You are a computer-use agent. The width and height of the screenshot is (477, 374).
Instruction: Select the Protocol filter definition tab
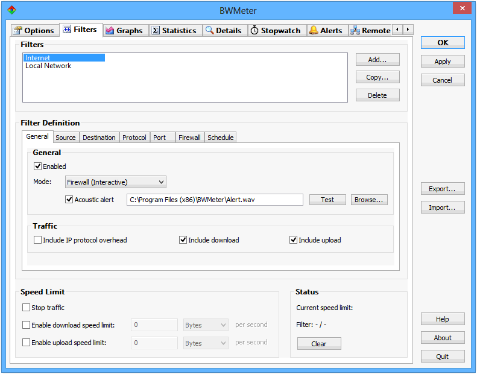[x=134, y=138]
